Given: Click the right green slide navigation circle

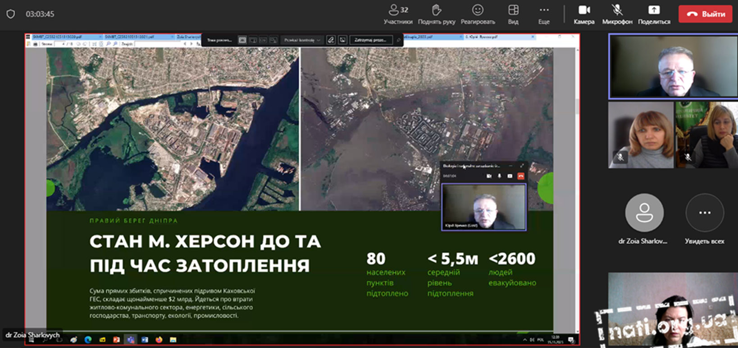Looking at the screenshot, I should tap(546, 188).
